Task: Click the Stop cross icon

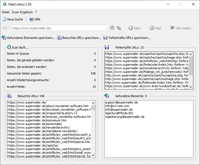Action: (x=152, y=28)
